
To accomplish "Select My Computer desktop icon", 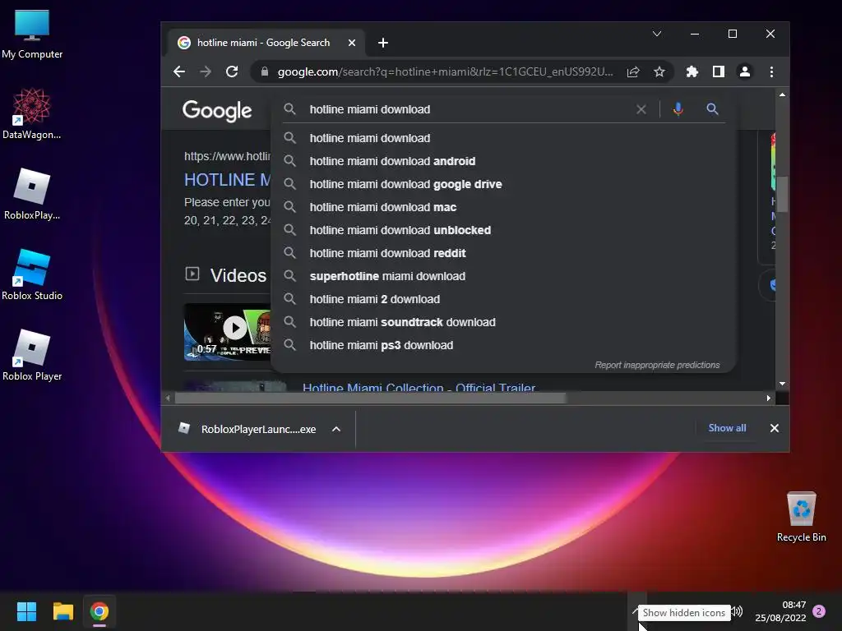I will point(32,34).
